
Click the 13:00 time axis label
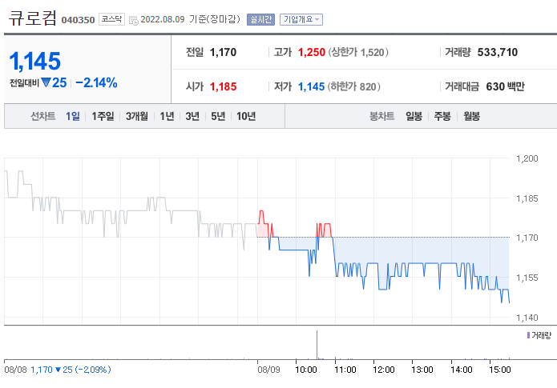pyautogui.click(x=422, y=370)
